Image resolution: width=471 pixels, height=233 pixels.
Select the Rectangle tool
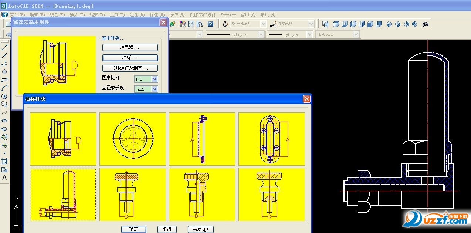pos(4,80)
